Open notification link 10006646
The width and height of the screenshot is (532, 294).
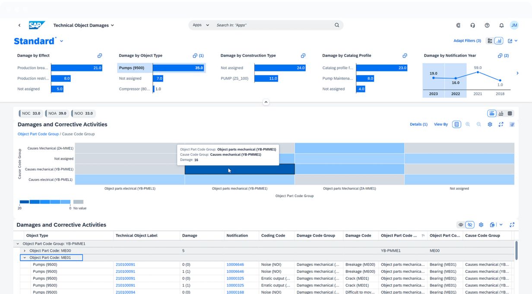point(235,265)
